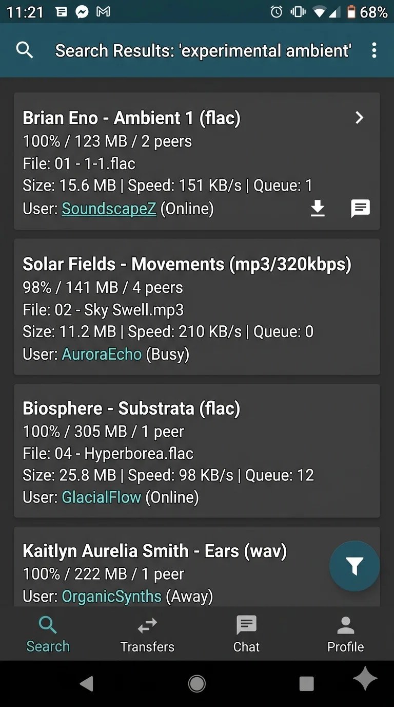Image resolution: width=394 pixels, height=707 pixels.
Task: Expand the Brian Eno result chevron
Action: pos(360,118)
